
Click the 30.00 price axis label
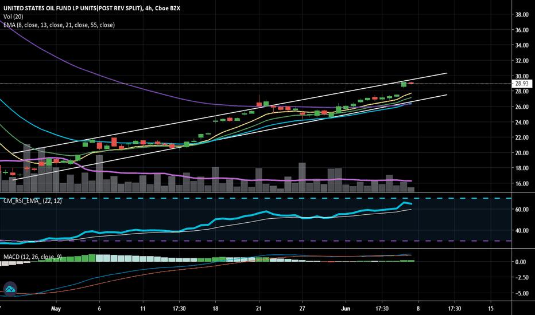[x=522, y=76]
